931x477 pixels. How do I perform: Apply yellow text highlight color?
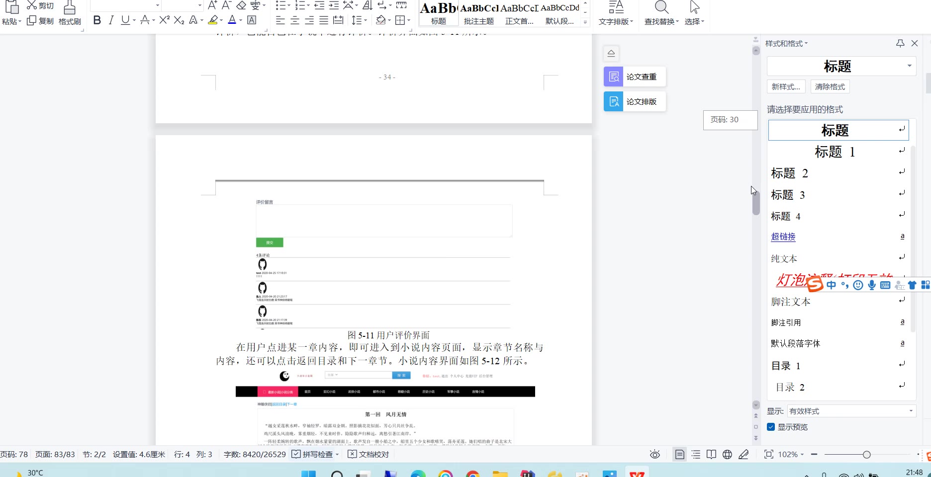pos(213,20)
